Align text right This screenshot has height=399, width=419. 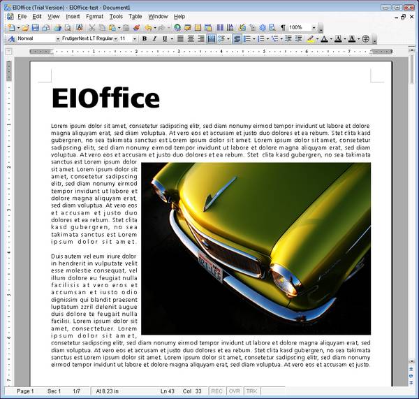click(200, 38)
